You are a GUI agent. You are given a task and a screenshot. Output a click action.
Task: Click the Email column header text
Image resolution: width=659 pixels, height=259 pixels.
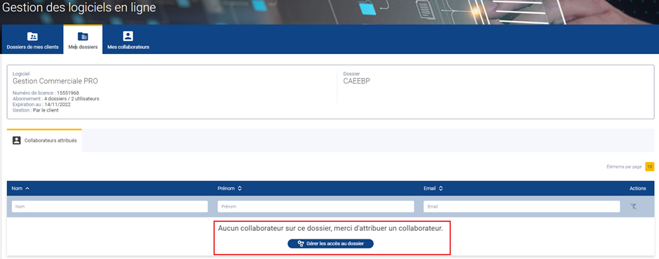[x=430, y=188]
